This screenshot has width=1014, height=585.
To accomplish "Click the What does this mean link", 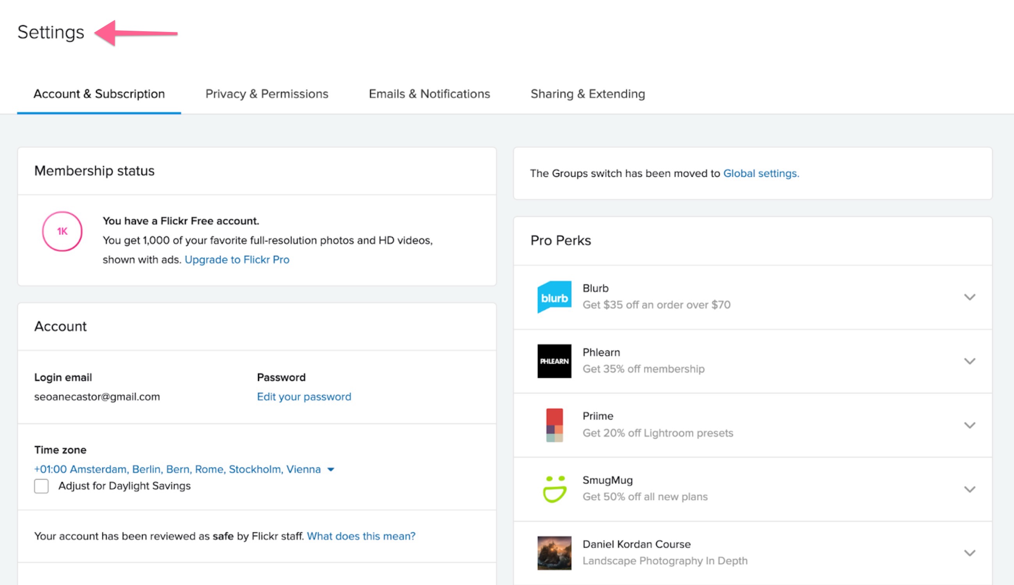I will [x=361, y=536].
